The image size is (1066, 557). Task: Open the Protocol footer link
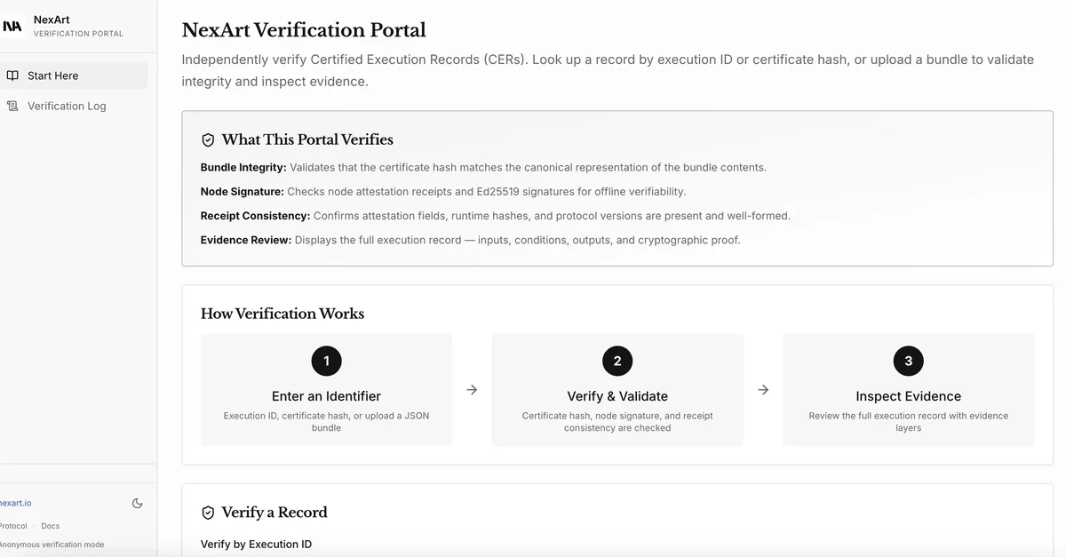coord(13,526)
